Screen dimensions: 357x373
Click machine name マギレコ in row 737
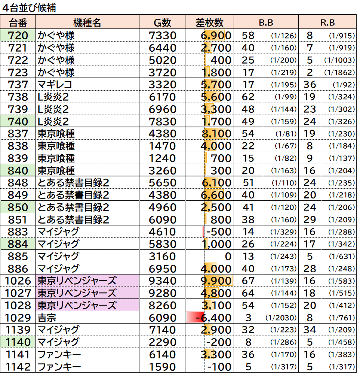pyautogui.click(x=55, y=85)
